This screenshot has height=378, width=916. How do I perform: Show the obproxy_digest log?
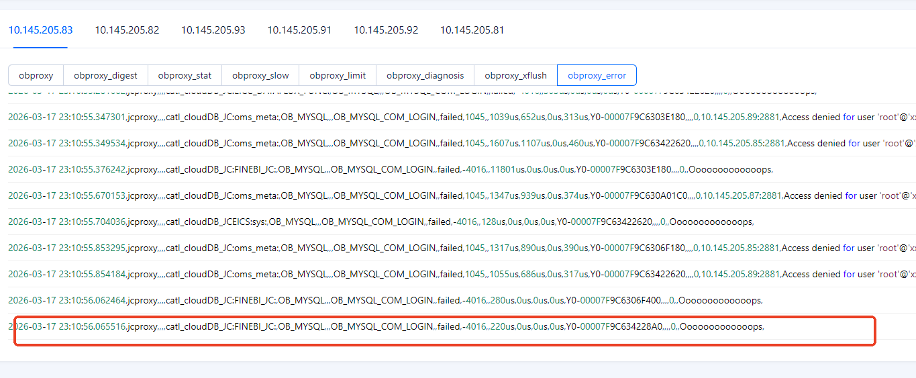(x=105, y=76)
